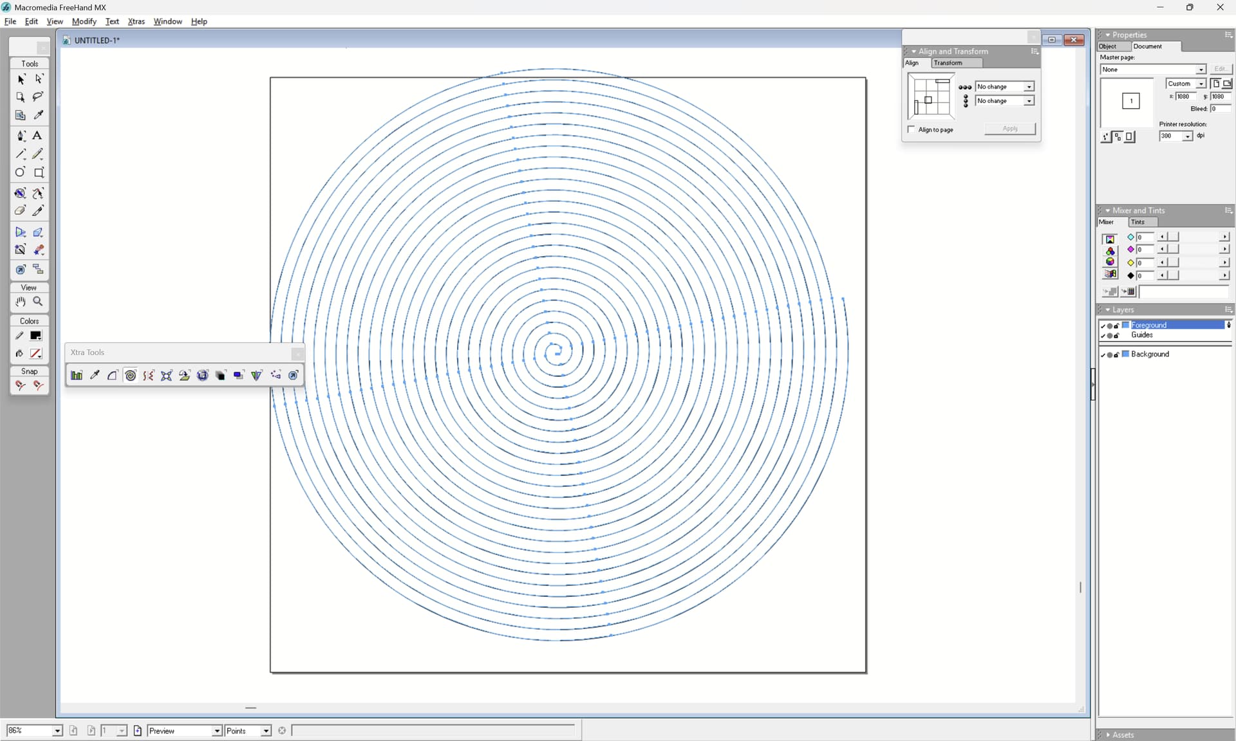The width and height of the screenshot is (1236, 741).
Task: Open the Master page None dropdown
Action: [1201, 69]
